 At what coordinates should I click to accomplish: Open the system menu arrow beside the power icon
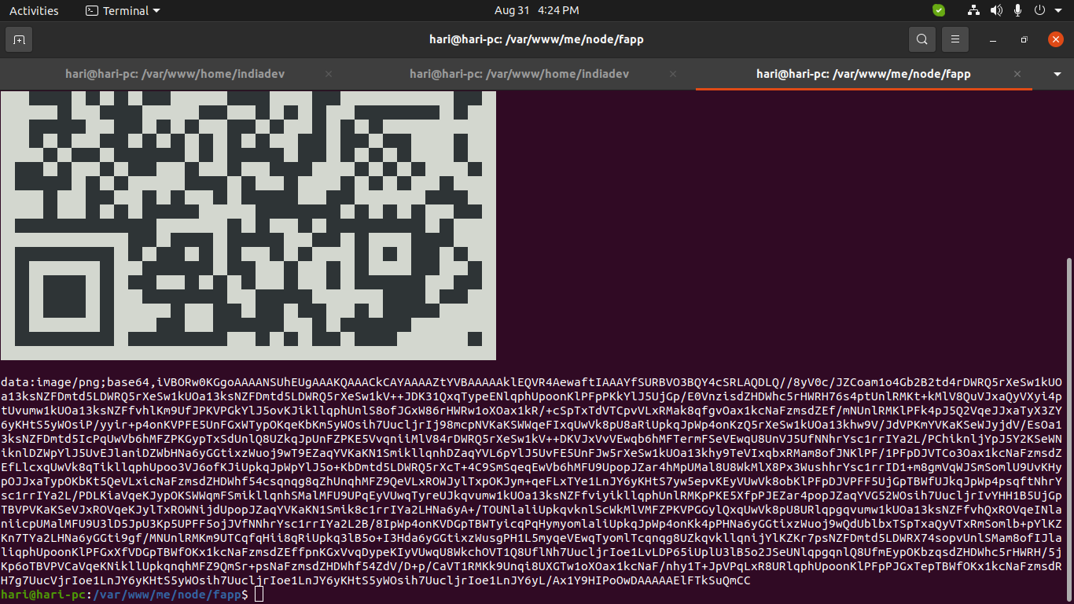tap(1058, 10)
